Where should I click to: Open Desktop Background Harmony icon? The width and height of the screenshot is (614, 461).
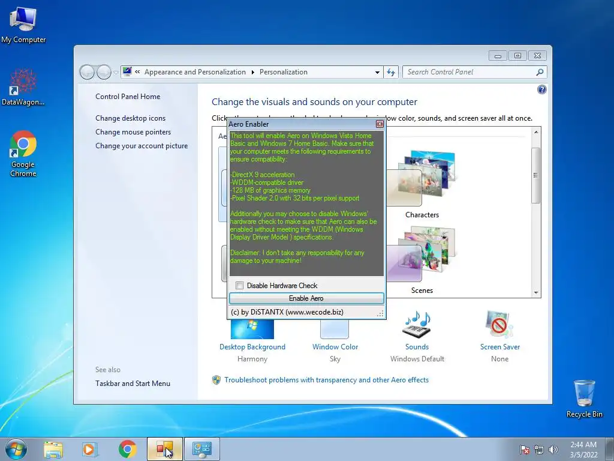pyautogui.click(x=252, y=330)
